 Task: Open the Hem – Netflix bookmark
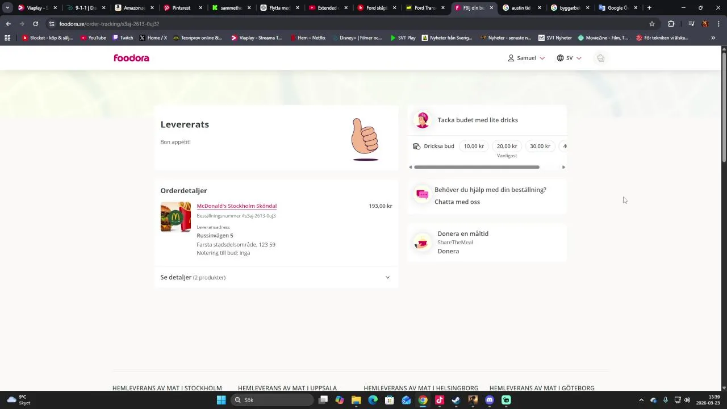(307, 38)
